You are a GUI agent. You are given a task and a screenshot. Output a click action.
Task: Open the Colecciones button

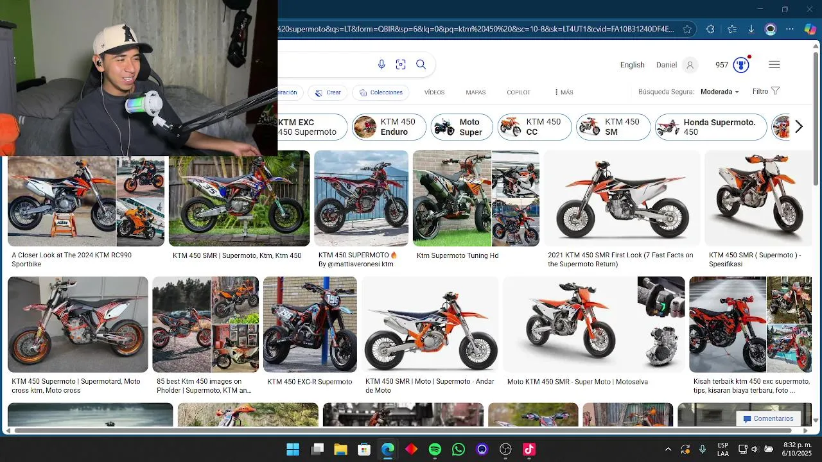[381, 92]
